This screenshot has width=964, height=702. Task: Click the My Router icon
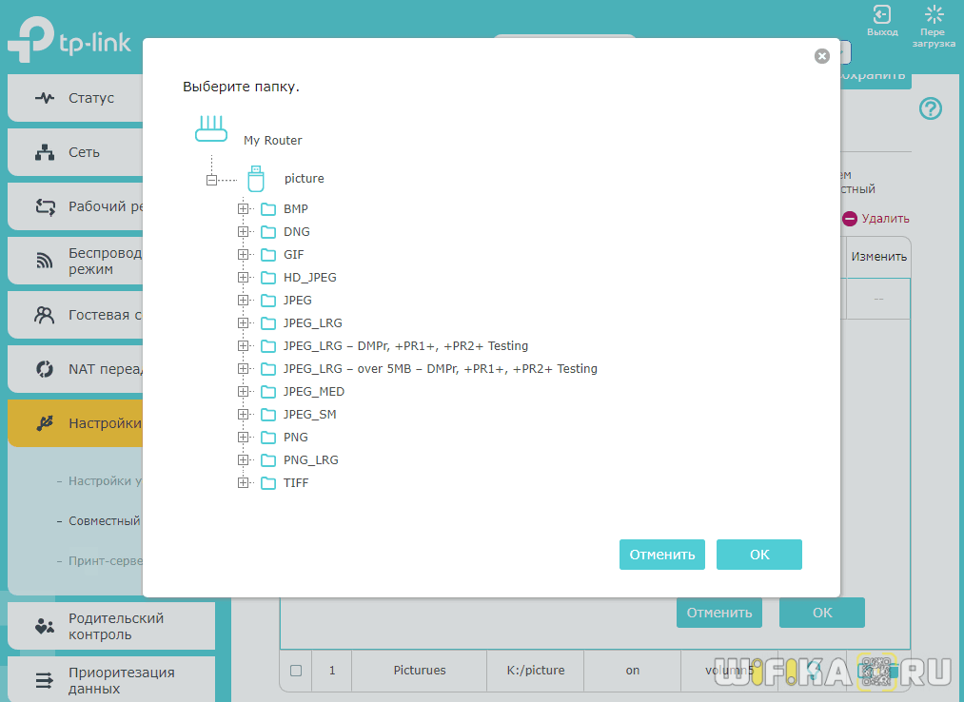211,128
